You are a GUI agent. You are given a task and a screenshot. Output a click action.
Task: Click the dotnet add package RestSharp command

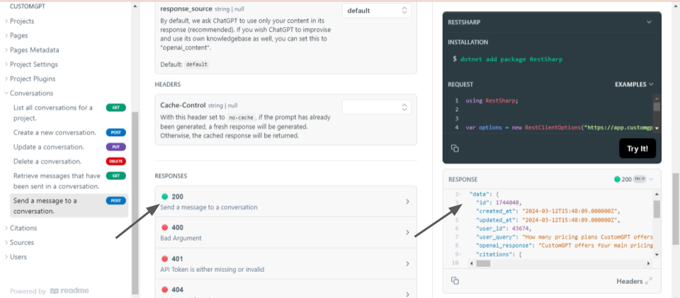coord(511,59)
